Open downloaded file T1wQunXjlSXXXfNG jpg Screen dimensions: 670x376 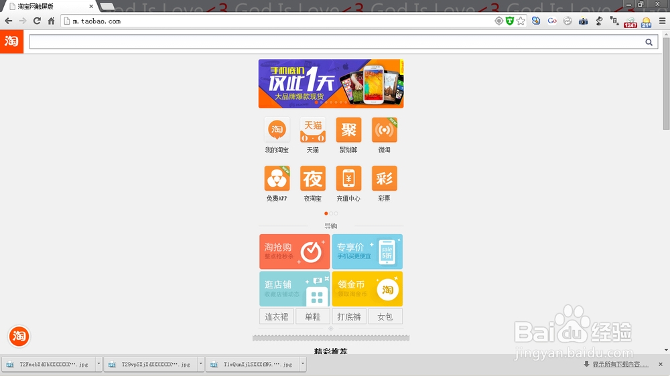tap(253, 364)
